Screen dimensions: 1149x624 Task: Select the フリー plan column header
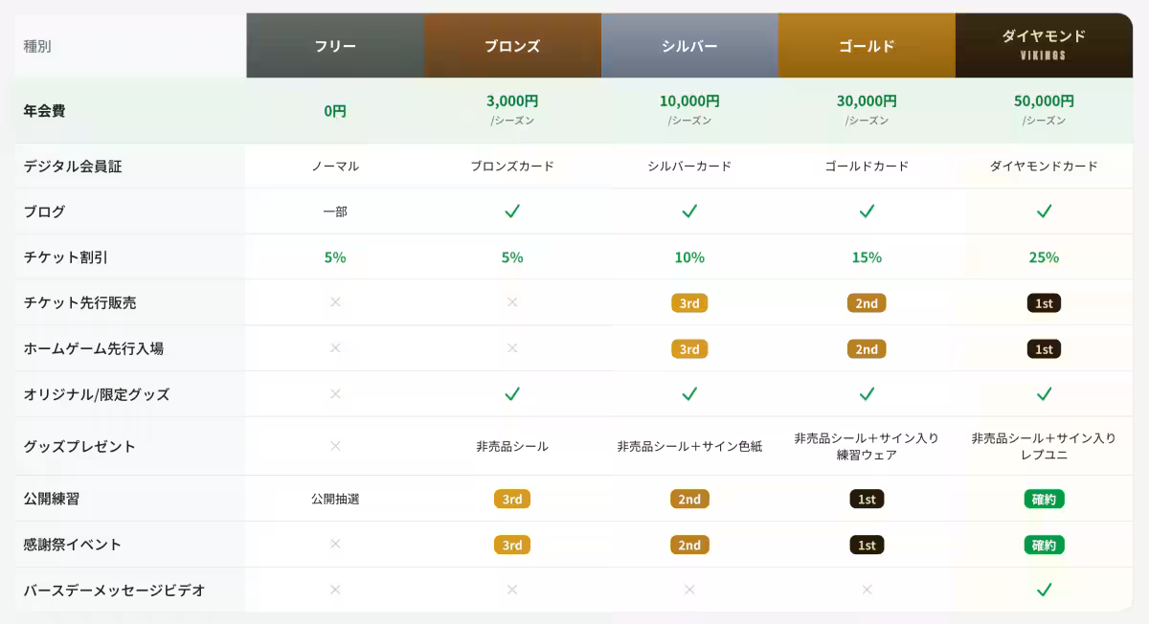pyautogui.click(x=335, y=45)
